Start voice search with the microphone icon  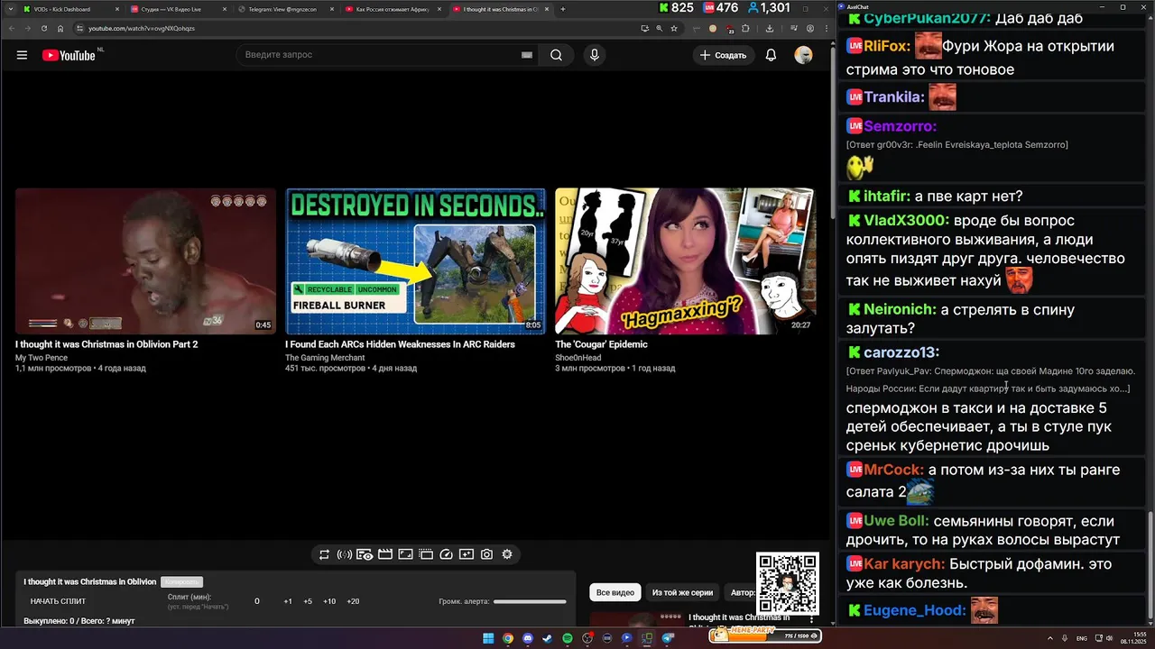[x=594, y=55]
